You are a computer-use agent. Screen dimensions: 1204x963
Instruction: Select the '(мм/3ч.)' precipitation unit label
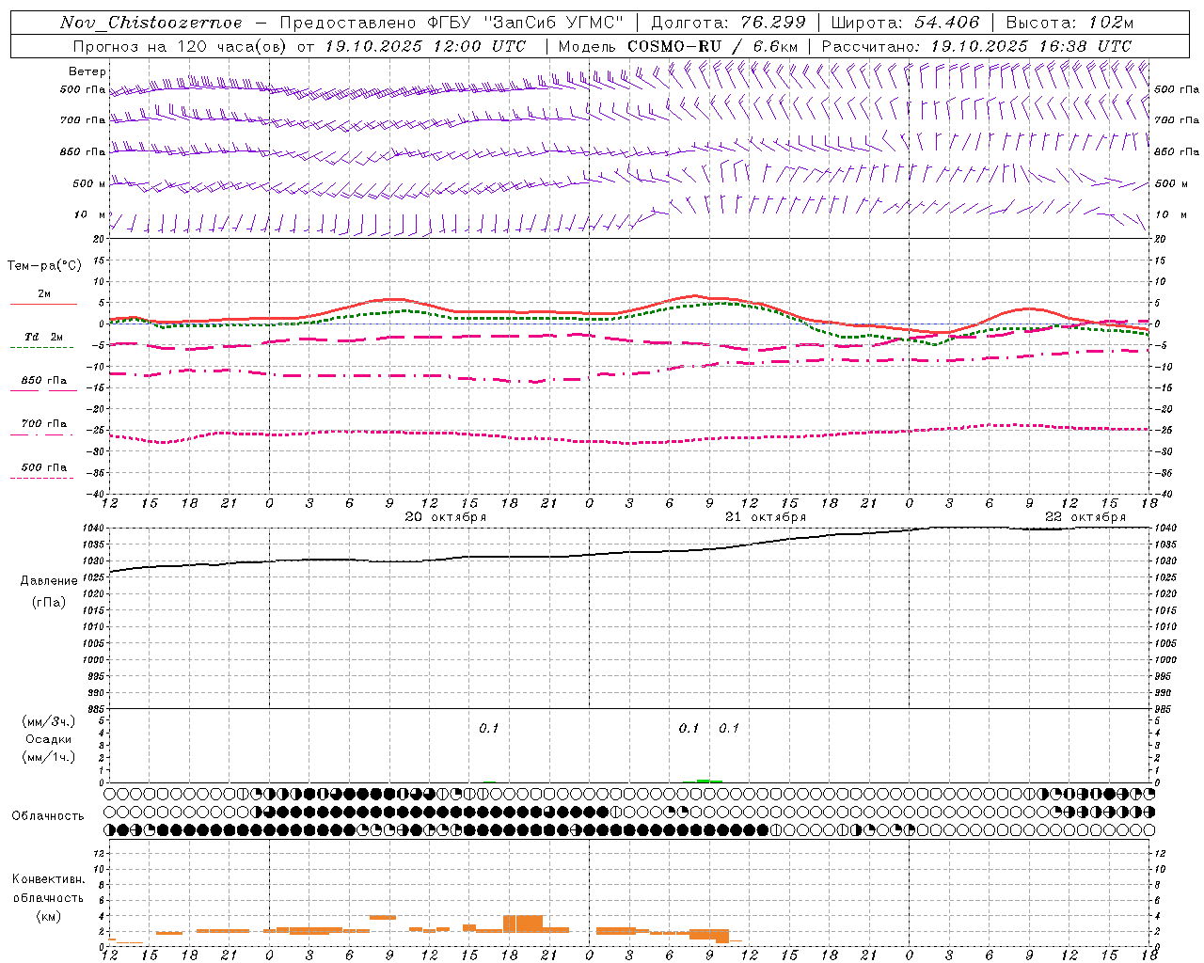(49, 721)
